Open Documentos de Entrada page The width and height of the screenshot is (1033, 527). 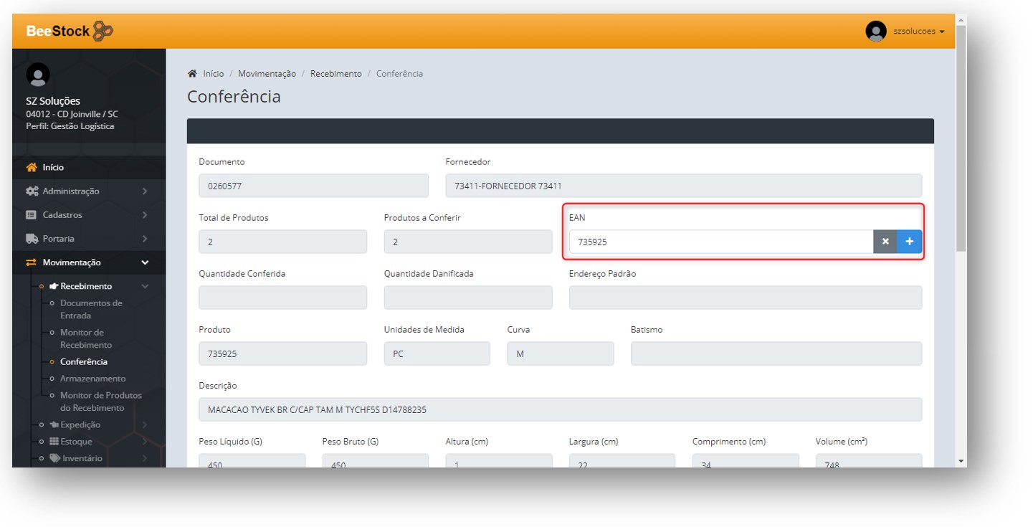(x=91, y=309)
